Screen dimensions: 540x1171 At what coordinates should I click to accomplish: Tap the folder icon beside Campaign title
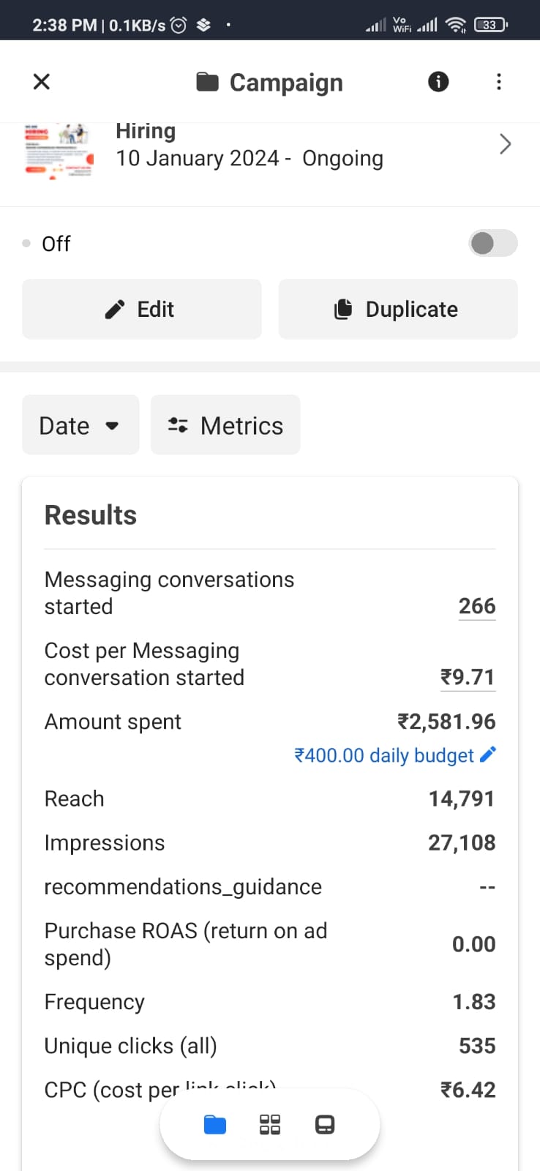click(x=208, y=82)
